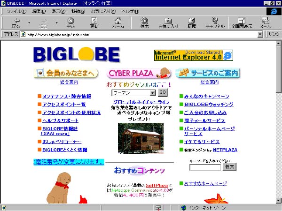Open the Back button history dropdown arrow
The image size is (282, 211).
point(29,23)
